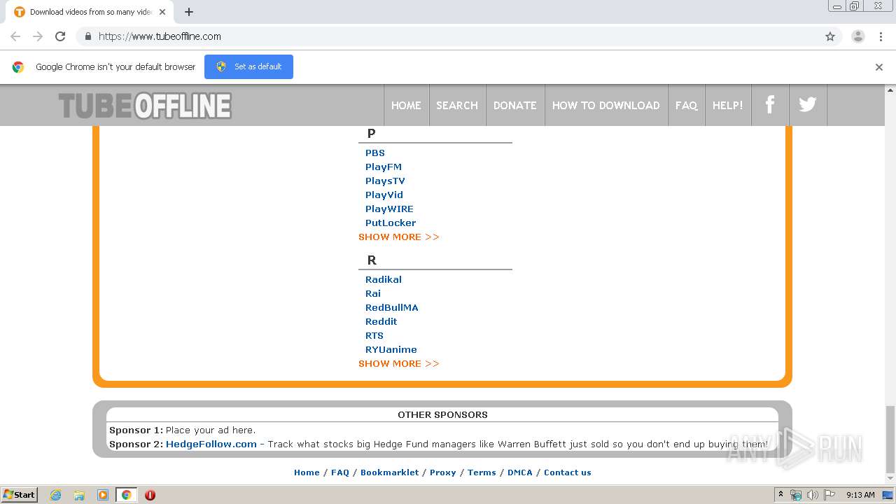
Task: Open the footer DMCA link
Action: [x=520, y=472]
